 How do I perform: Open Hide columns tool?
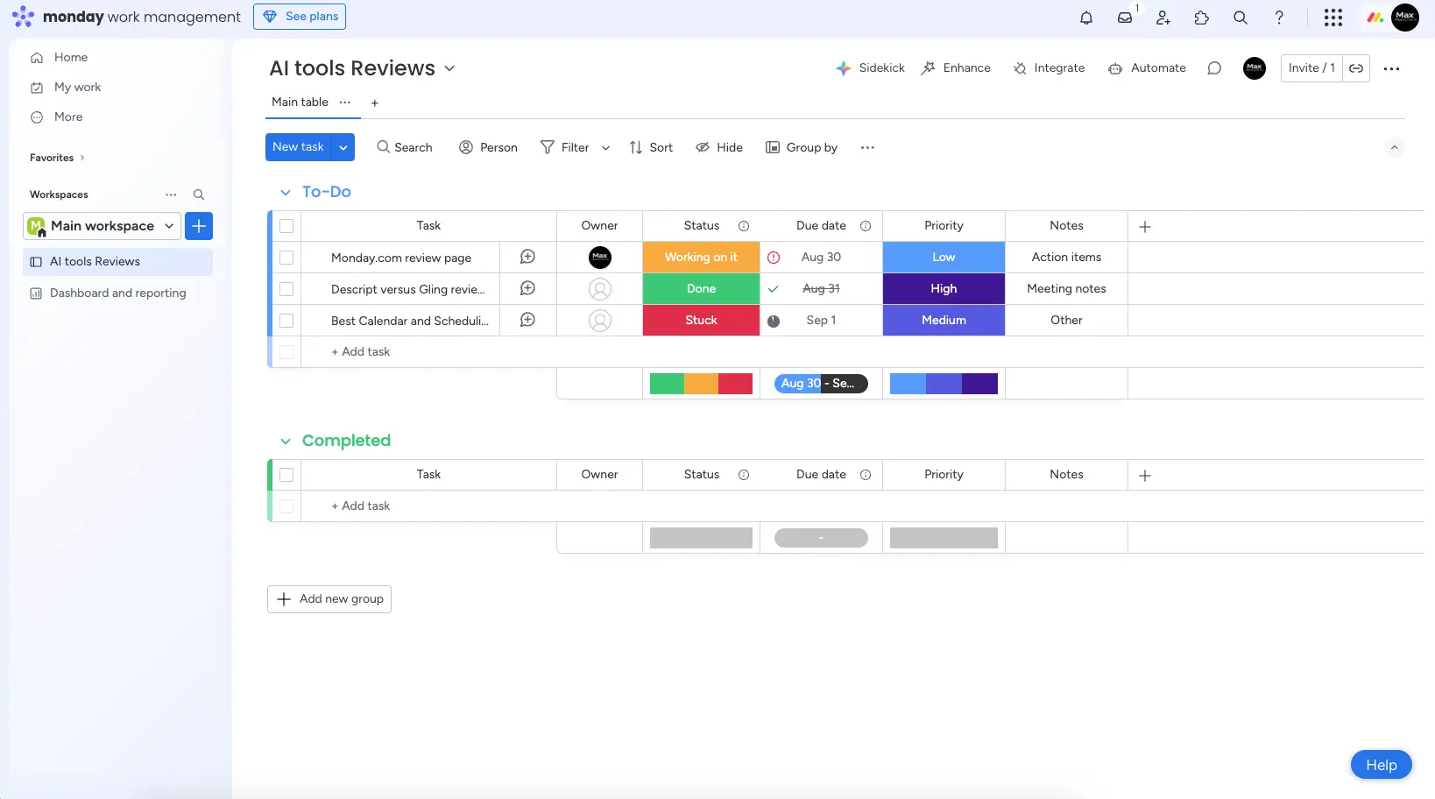click(x=719, y=148)
